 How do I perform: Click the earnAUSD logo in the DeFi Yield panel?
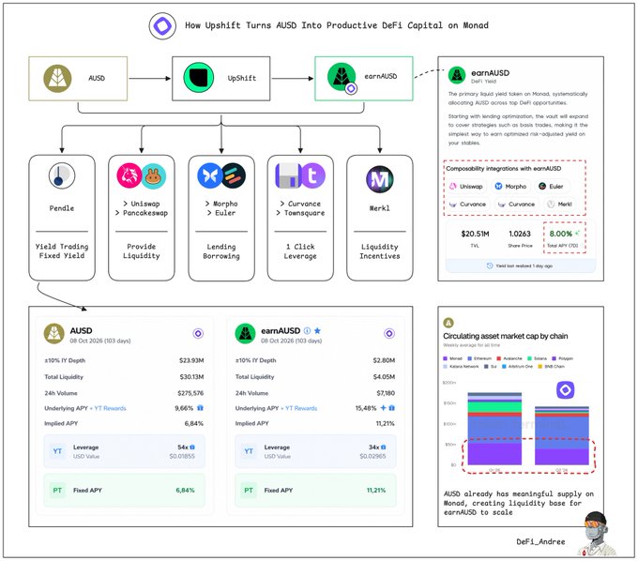point(457,75)
